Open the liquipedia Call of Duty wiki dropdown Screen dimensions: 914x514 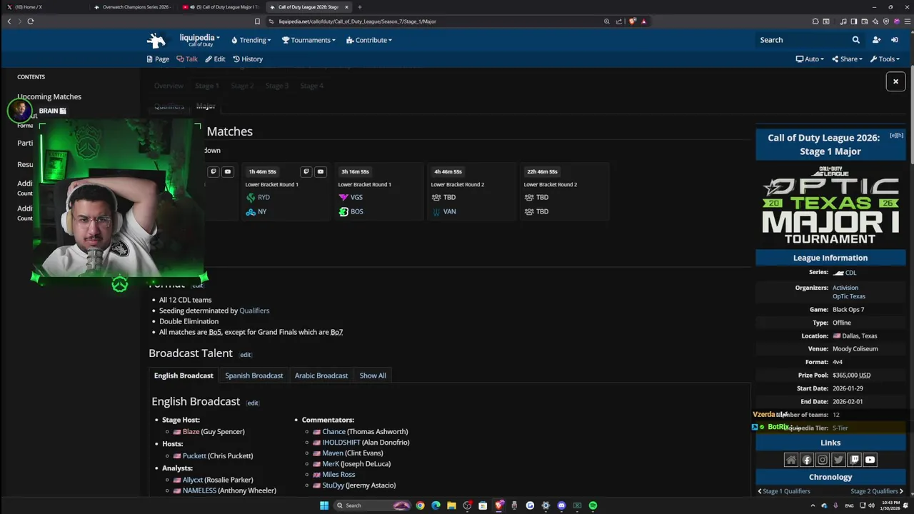(199, 40)
